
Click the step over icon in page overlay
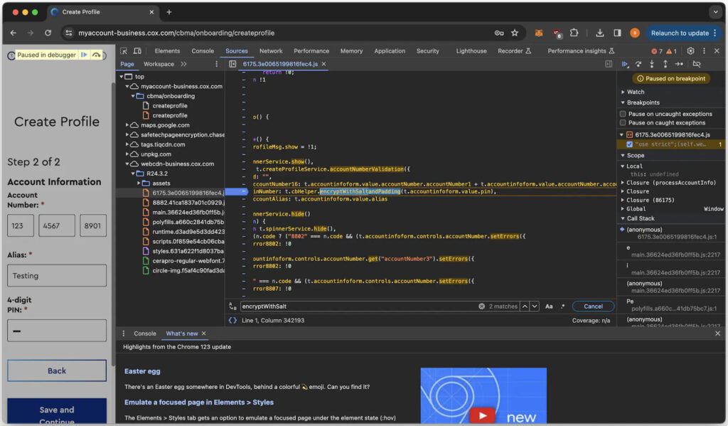click(96, 55)
